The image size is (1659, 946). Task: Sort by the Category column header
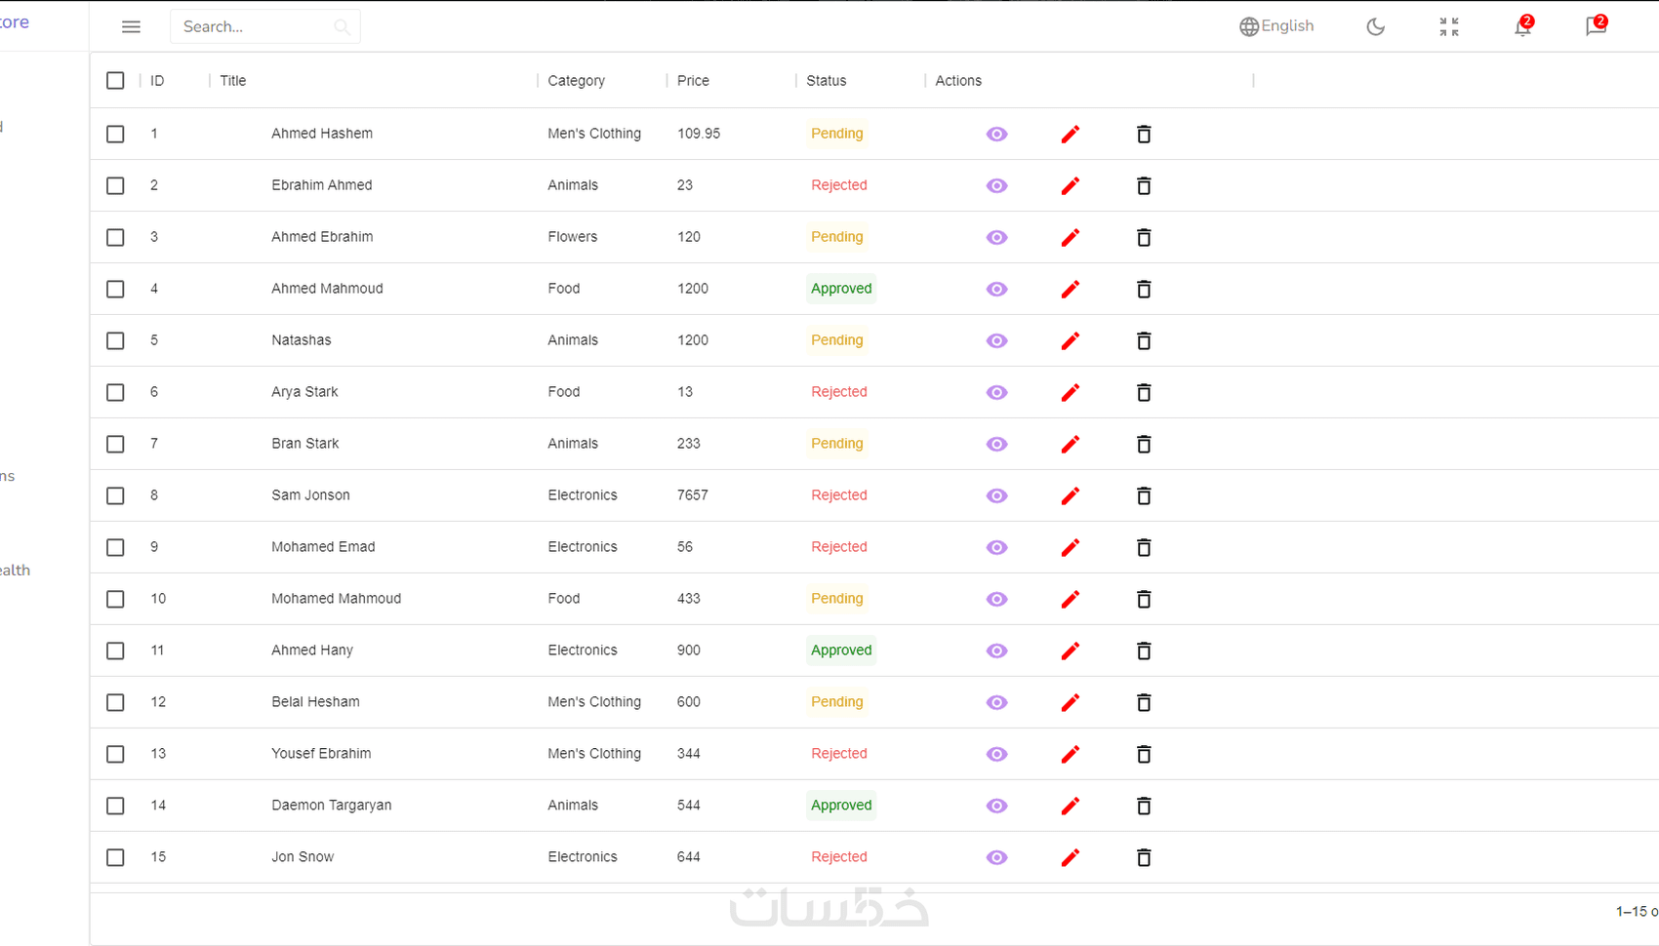coord(576,81)
